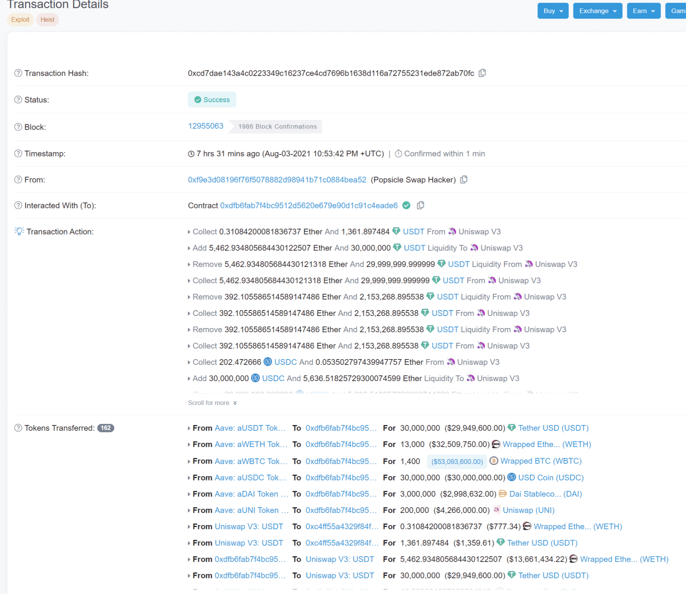Image resolution: width=686 pixels, height=594 pixels.
Task: Click the highlighted ($53,093,600.00) value
Action: (x=457, y=461)
